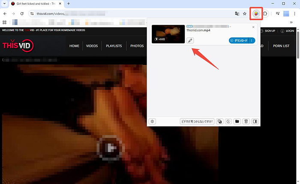Image resolution: width=300 pixels, height=184 pixels.
Task: Open the side panel icon in the popup
Action: click(x=255, y=122)
